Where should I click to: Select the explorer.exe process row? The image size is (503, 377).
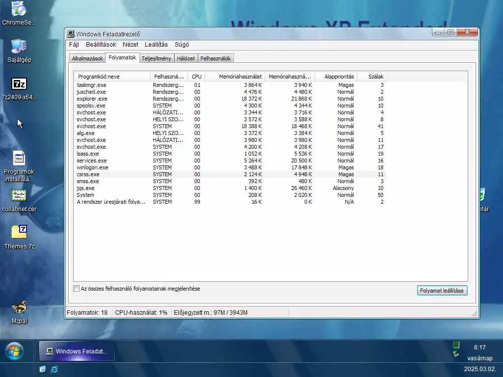click(x=230, y=99)
